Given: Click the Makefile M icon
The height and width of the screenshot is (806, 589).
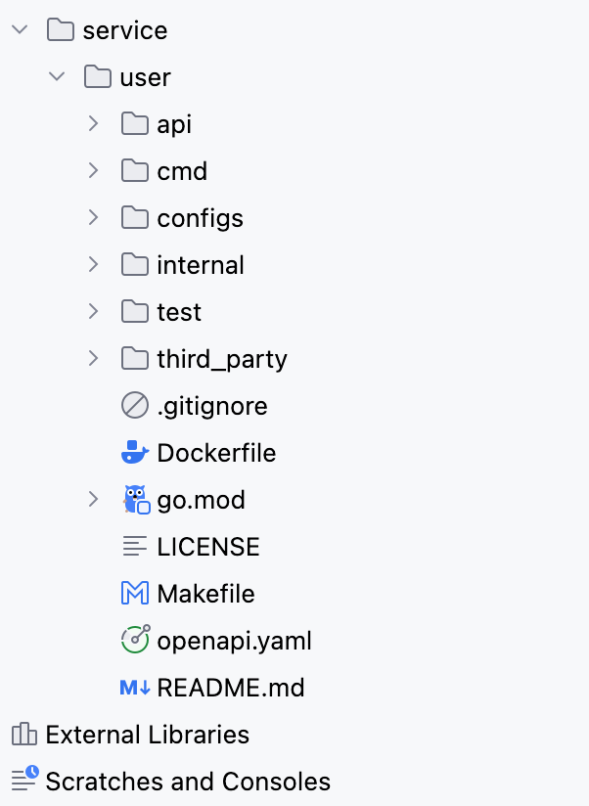Looking at the screenshot, I should pos(134,594).
